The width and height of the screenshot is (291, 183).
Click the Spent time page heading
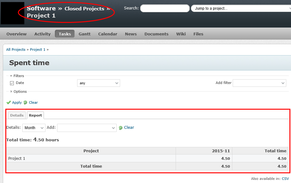pos(29,63)
